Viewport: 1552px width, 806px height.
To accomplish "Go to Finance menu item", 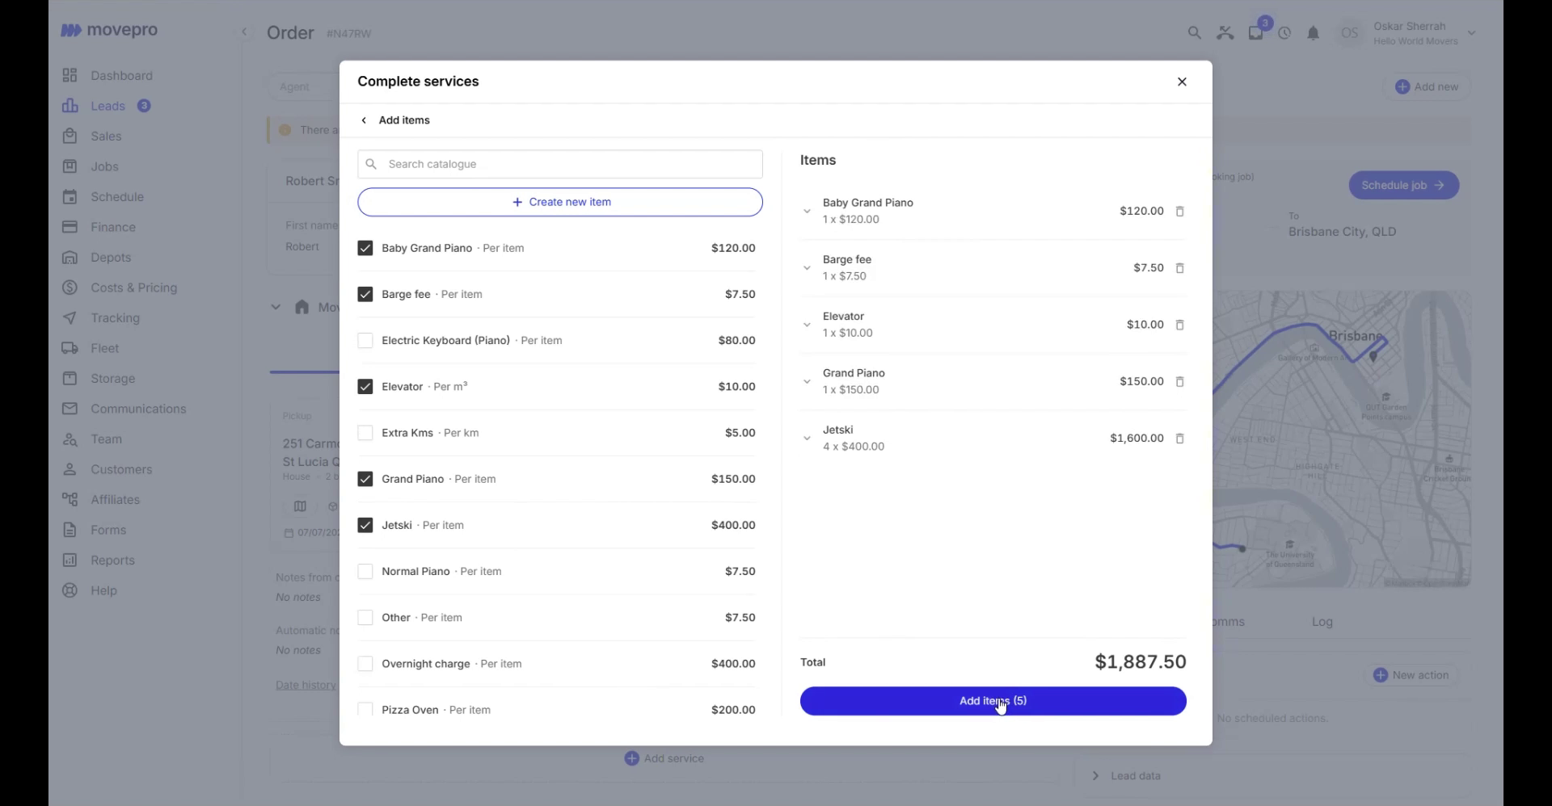I will click(x=113, y=227).
